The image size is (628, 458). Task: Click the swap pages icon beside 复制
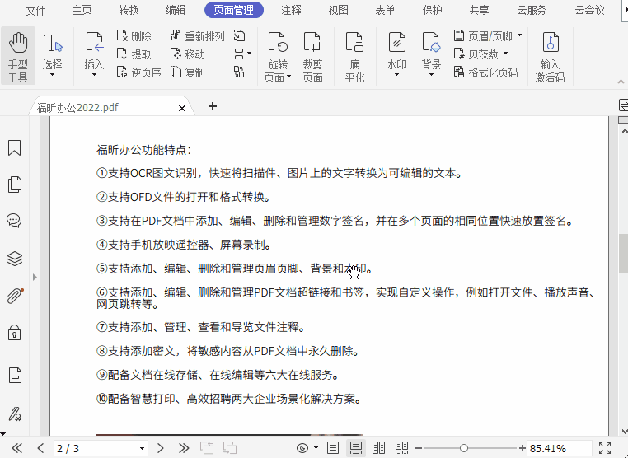(239, 72)
